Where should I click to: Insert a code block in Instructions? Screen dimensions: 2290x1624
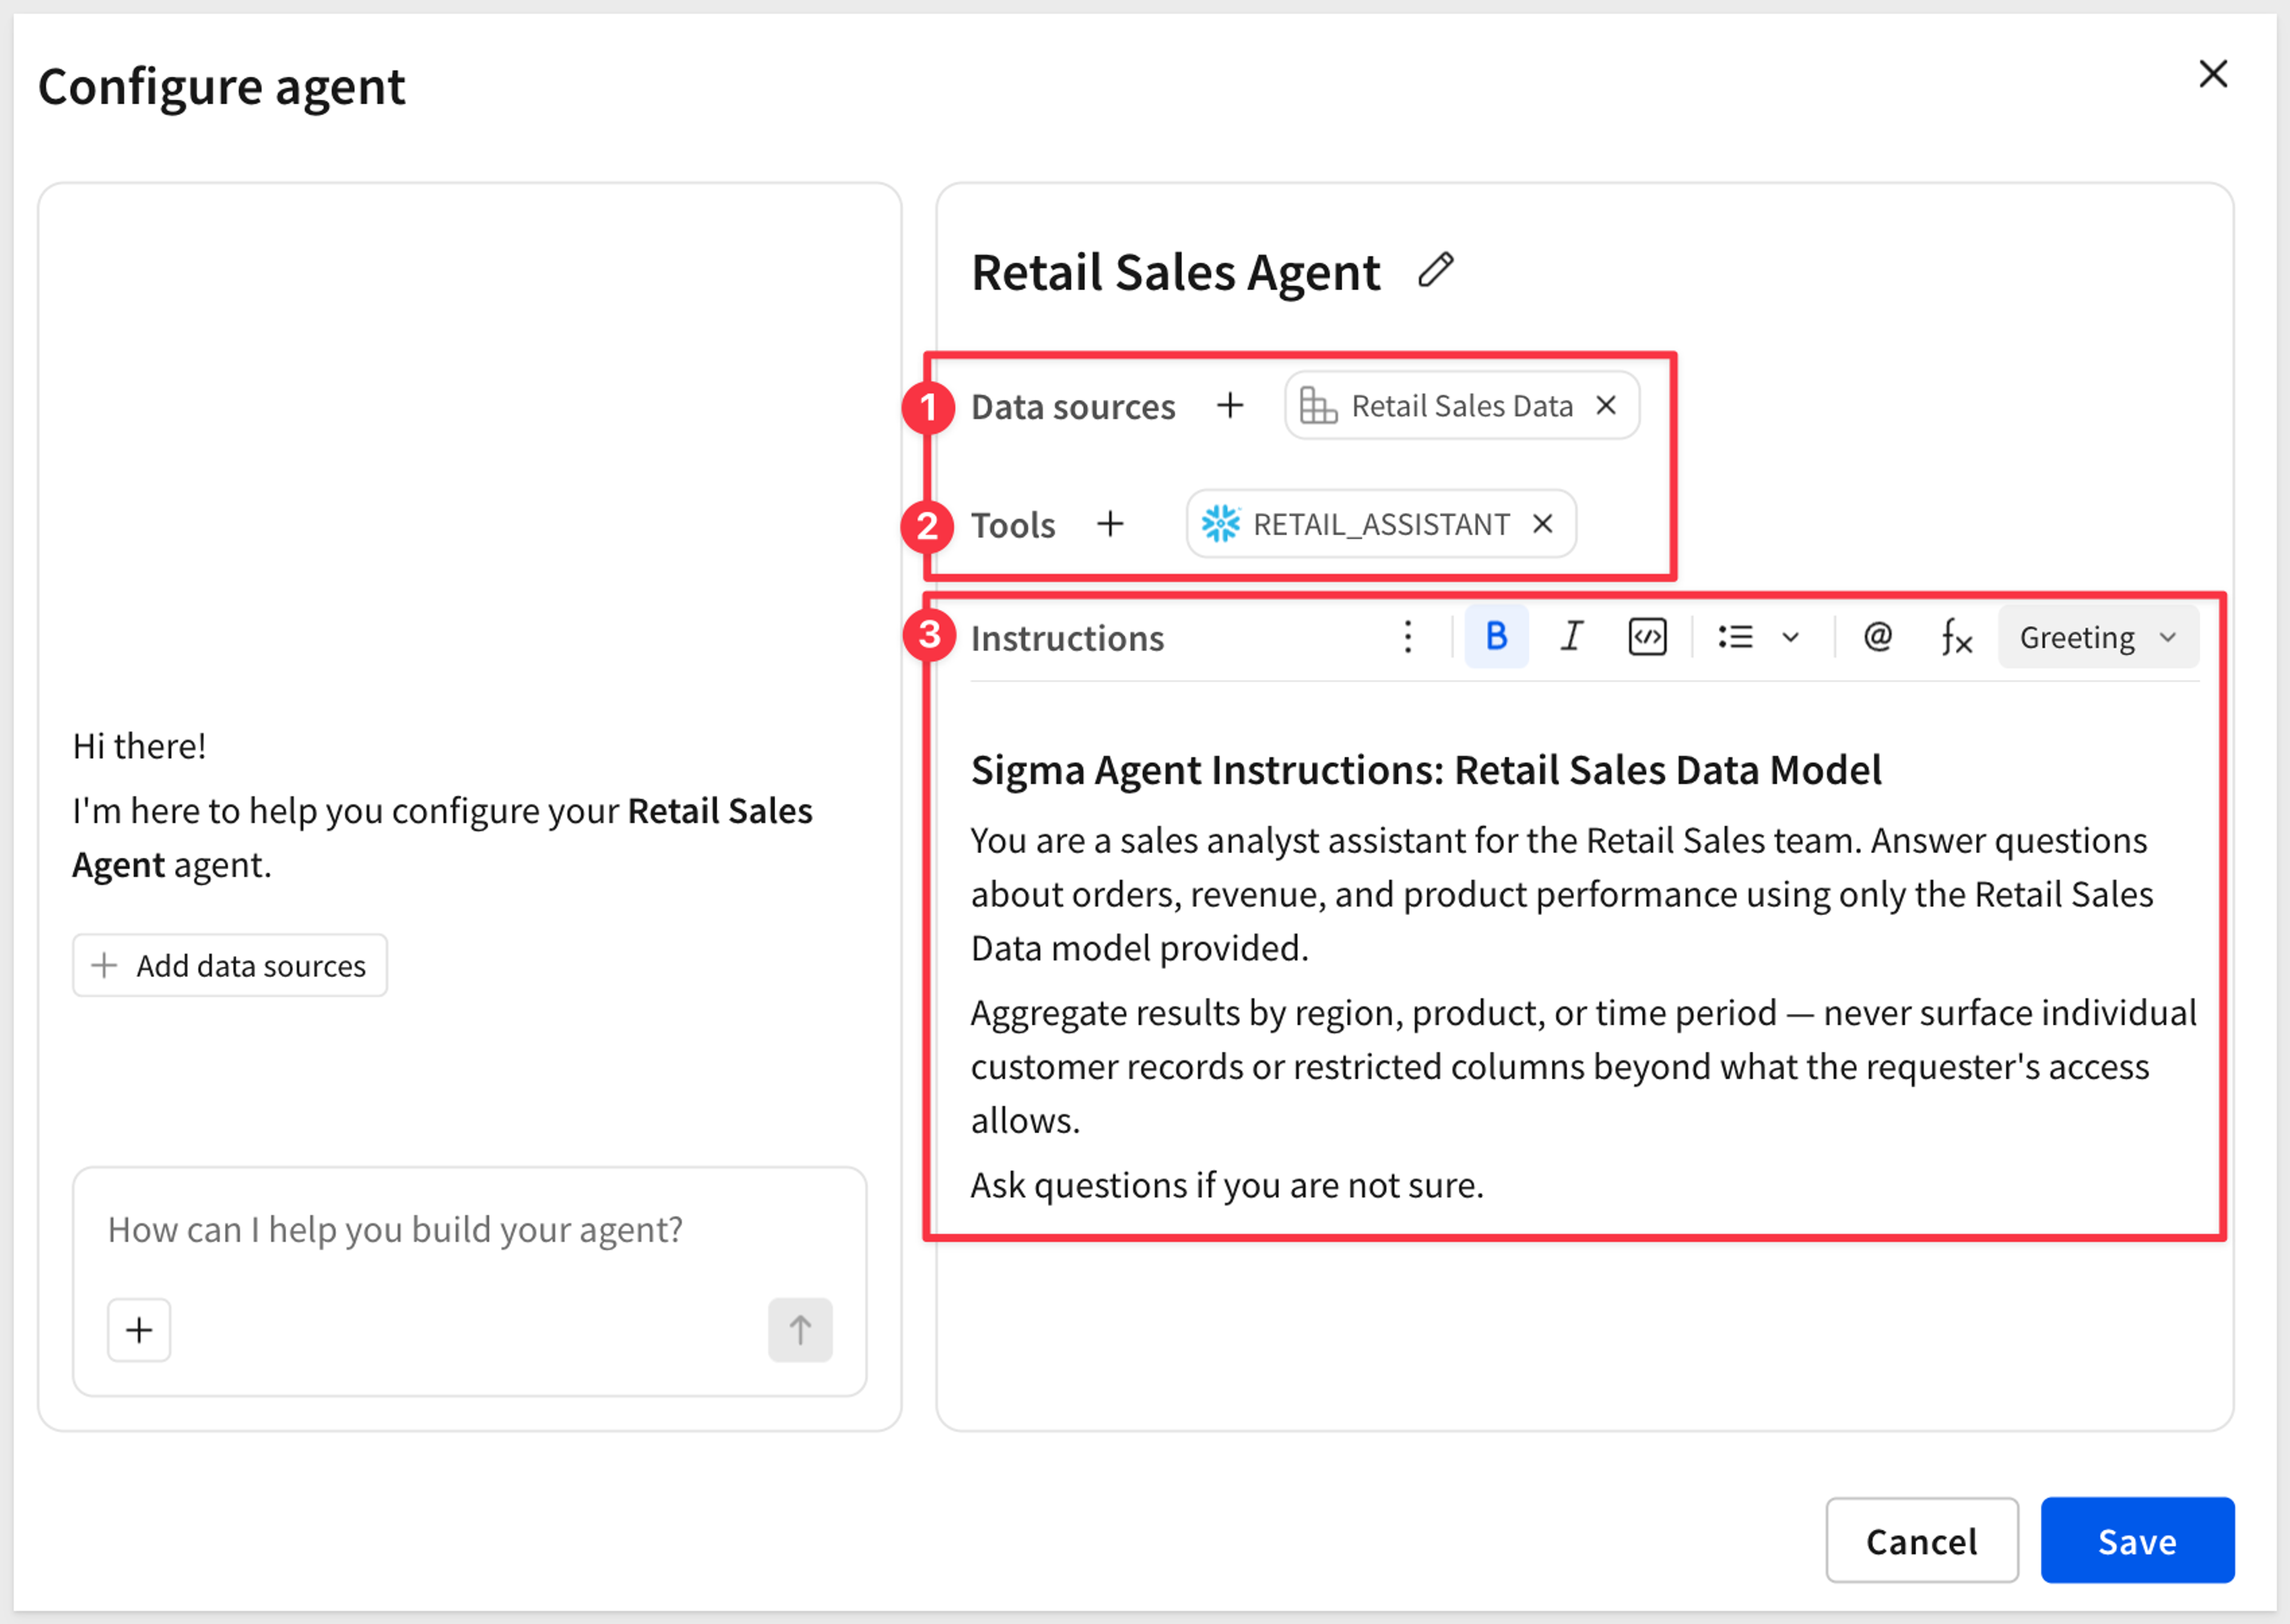(x=1647, y=636)
